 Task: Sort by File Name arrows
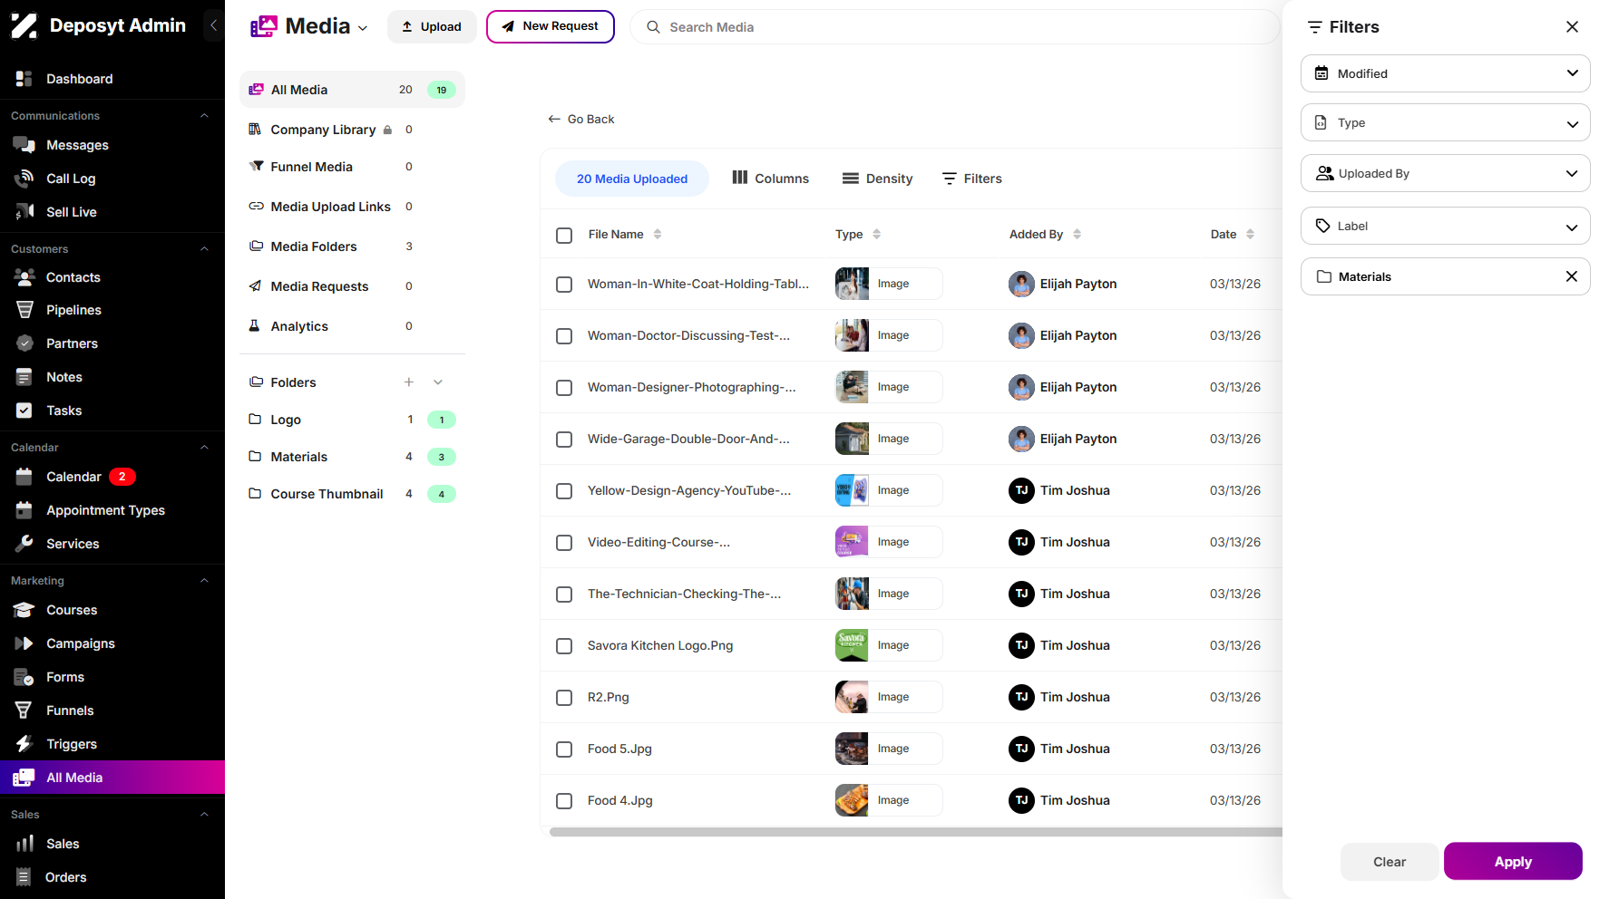pos(658,234)
